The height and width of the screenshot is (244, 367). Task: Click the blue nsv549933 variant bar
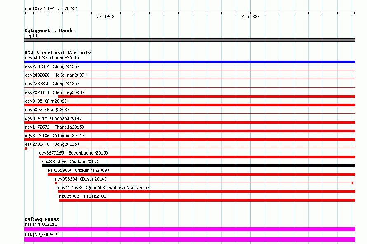(x=190, y=62)
